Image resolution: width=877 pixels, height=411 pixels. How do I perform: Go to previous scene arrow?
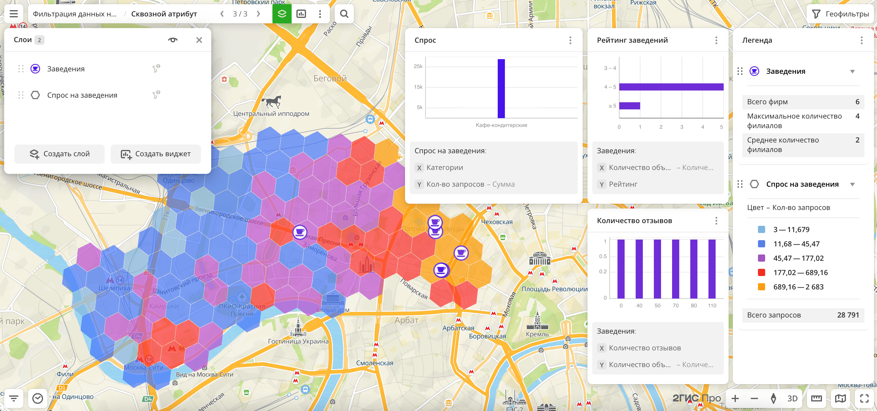coord(222,14)
